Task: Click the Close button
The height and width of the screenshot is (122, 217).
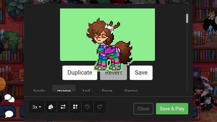Action: (x=143, y=109)
